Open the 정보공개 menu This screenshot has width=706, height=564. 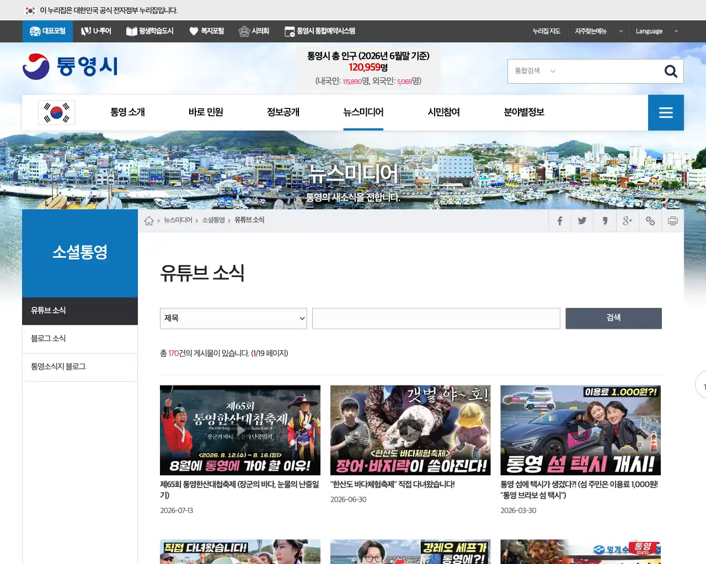point(283,112)
